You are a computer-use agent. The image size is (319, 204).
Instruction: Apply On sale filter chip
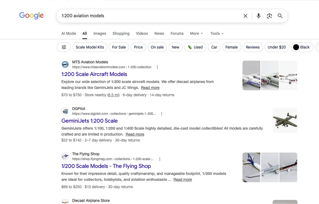[x=157, y=47]
